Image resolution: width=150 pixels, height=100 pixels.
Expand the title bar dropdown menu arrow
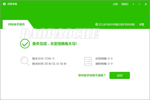pyautogui.click(x=133, y=4)
